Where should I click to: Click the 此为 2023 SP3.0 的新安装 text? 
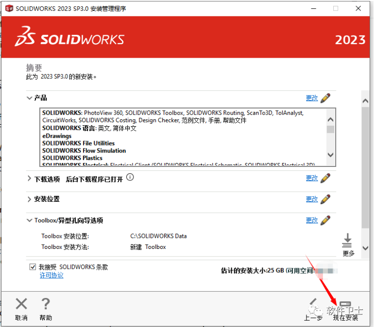pos(61,77)
